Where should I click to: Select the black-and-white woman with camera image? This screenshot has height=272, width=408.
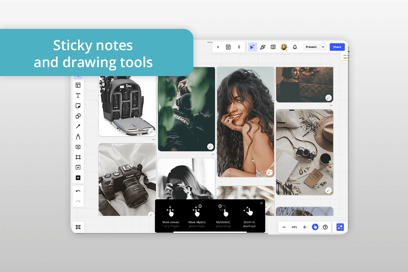click(x=186, y=179)
